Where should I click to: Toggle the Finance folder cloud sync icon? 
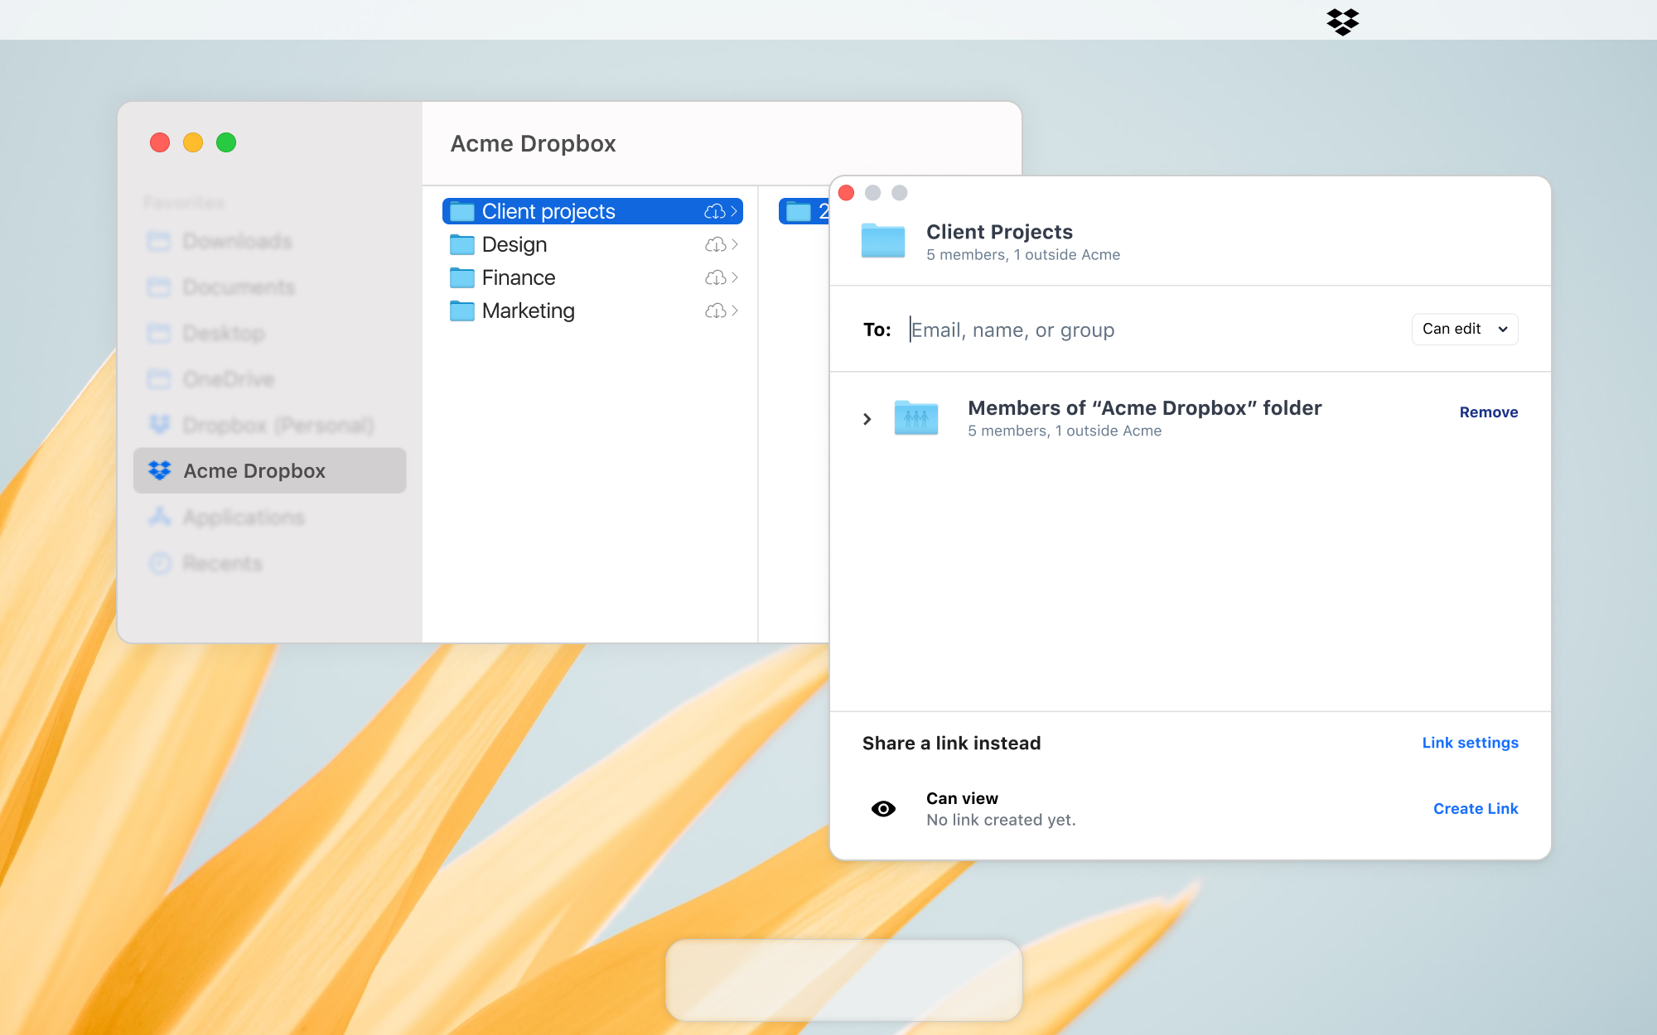coord(714,277)
